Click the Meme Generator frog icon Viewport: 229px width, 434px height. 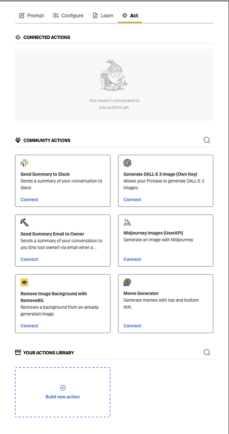[127, 282]
